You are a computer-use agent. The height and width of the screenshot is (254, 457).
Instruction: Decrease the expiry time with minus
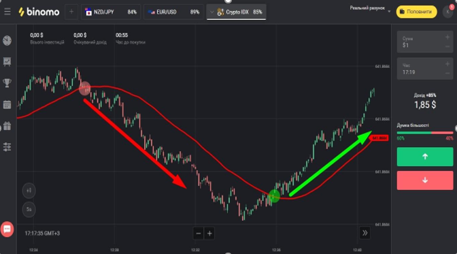pos(447,74)
